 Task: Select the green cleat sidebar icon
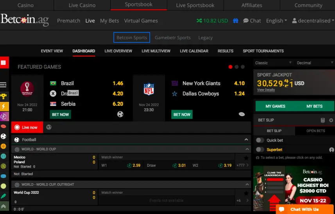(4, 196)
